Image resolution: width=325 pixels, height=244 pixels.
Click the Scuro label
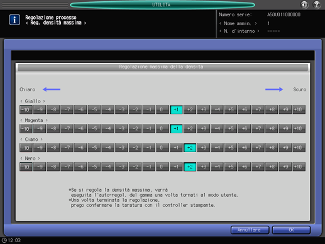tap(300, 89)
